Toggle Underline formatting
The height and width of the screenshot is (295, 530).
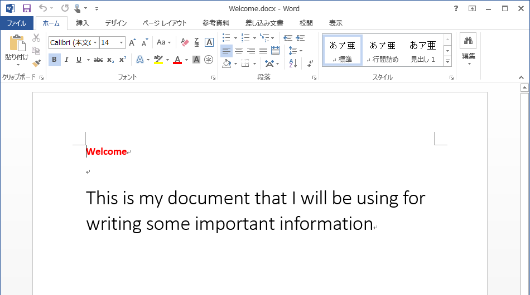tap(79, 60)
